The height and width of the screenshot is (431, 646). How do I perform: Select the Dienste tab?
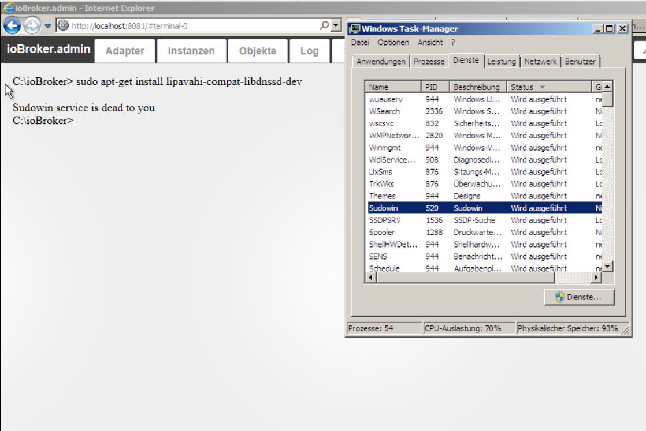[466, 60]
